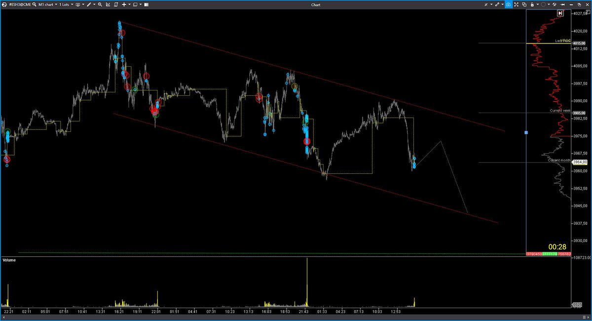Image resolution: width=592 pixels, height=321 pixels.
Task: Click the window layout square icon
Action: click(x=135, y=4)
